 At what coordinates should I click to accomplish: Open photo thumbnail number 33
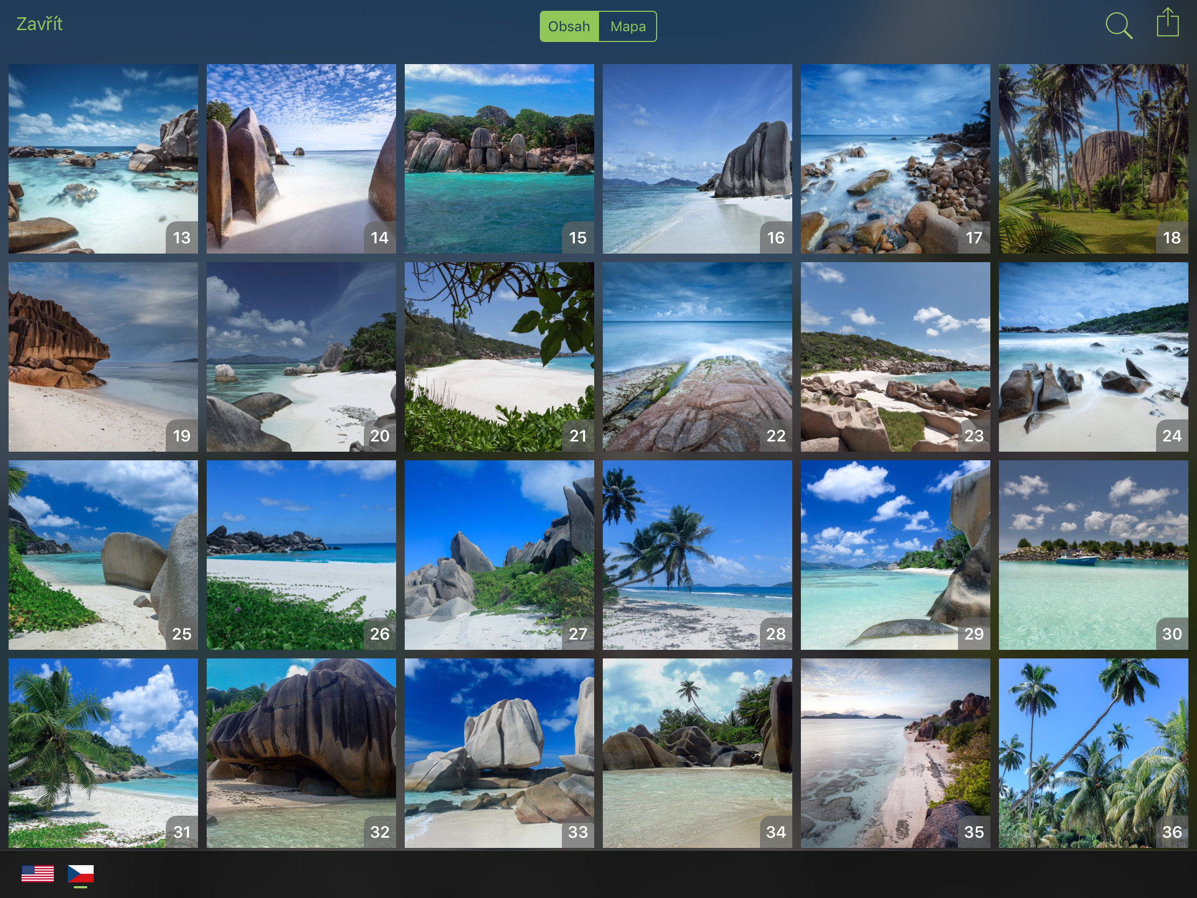pyautogui.click(x=499, y=753)
